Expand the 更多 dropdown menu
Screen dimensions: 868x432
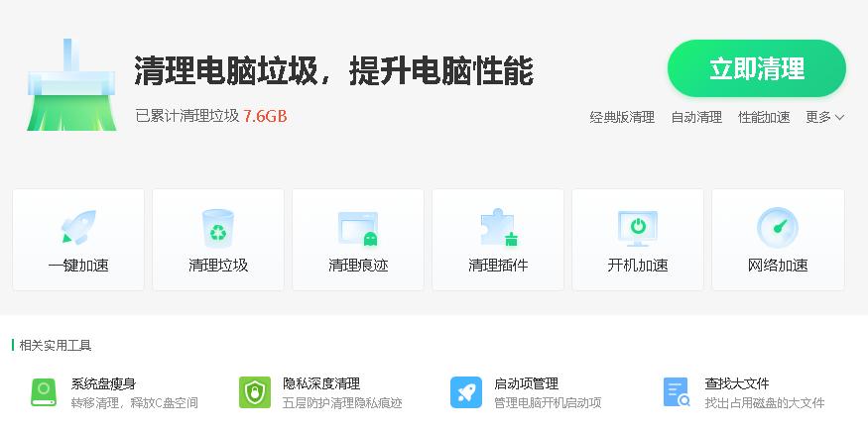(x=824, y=117)
